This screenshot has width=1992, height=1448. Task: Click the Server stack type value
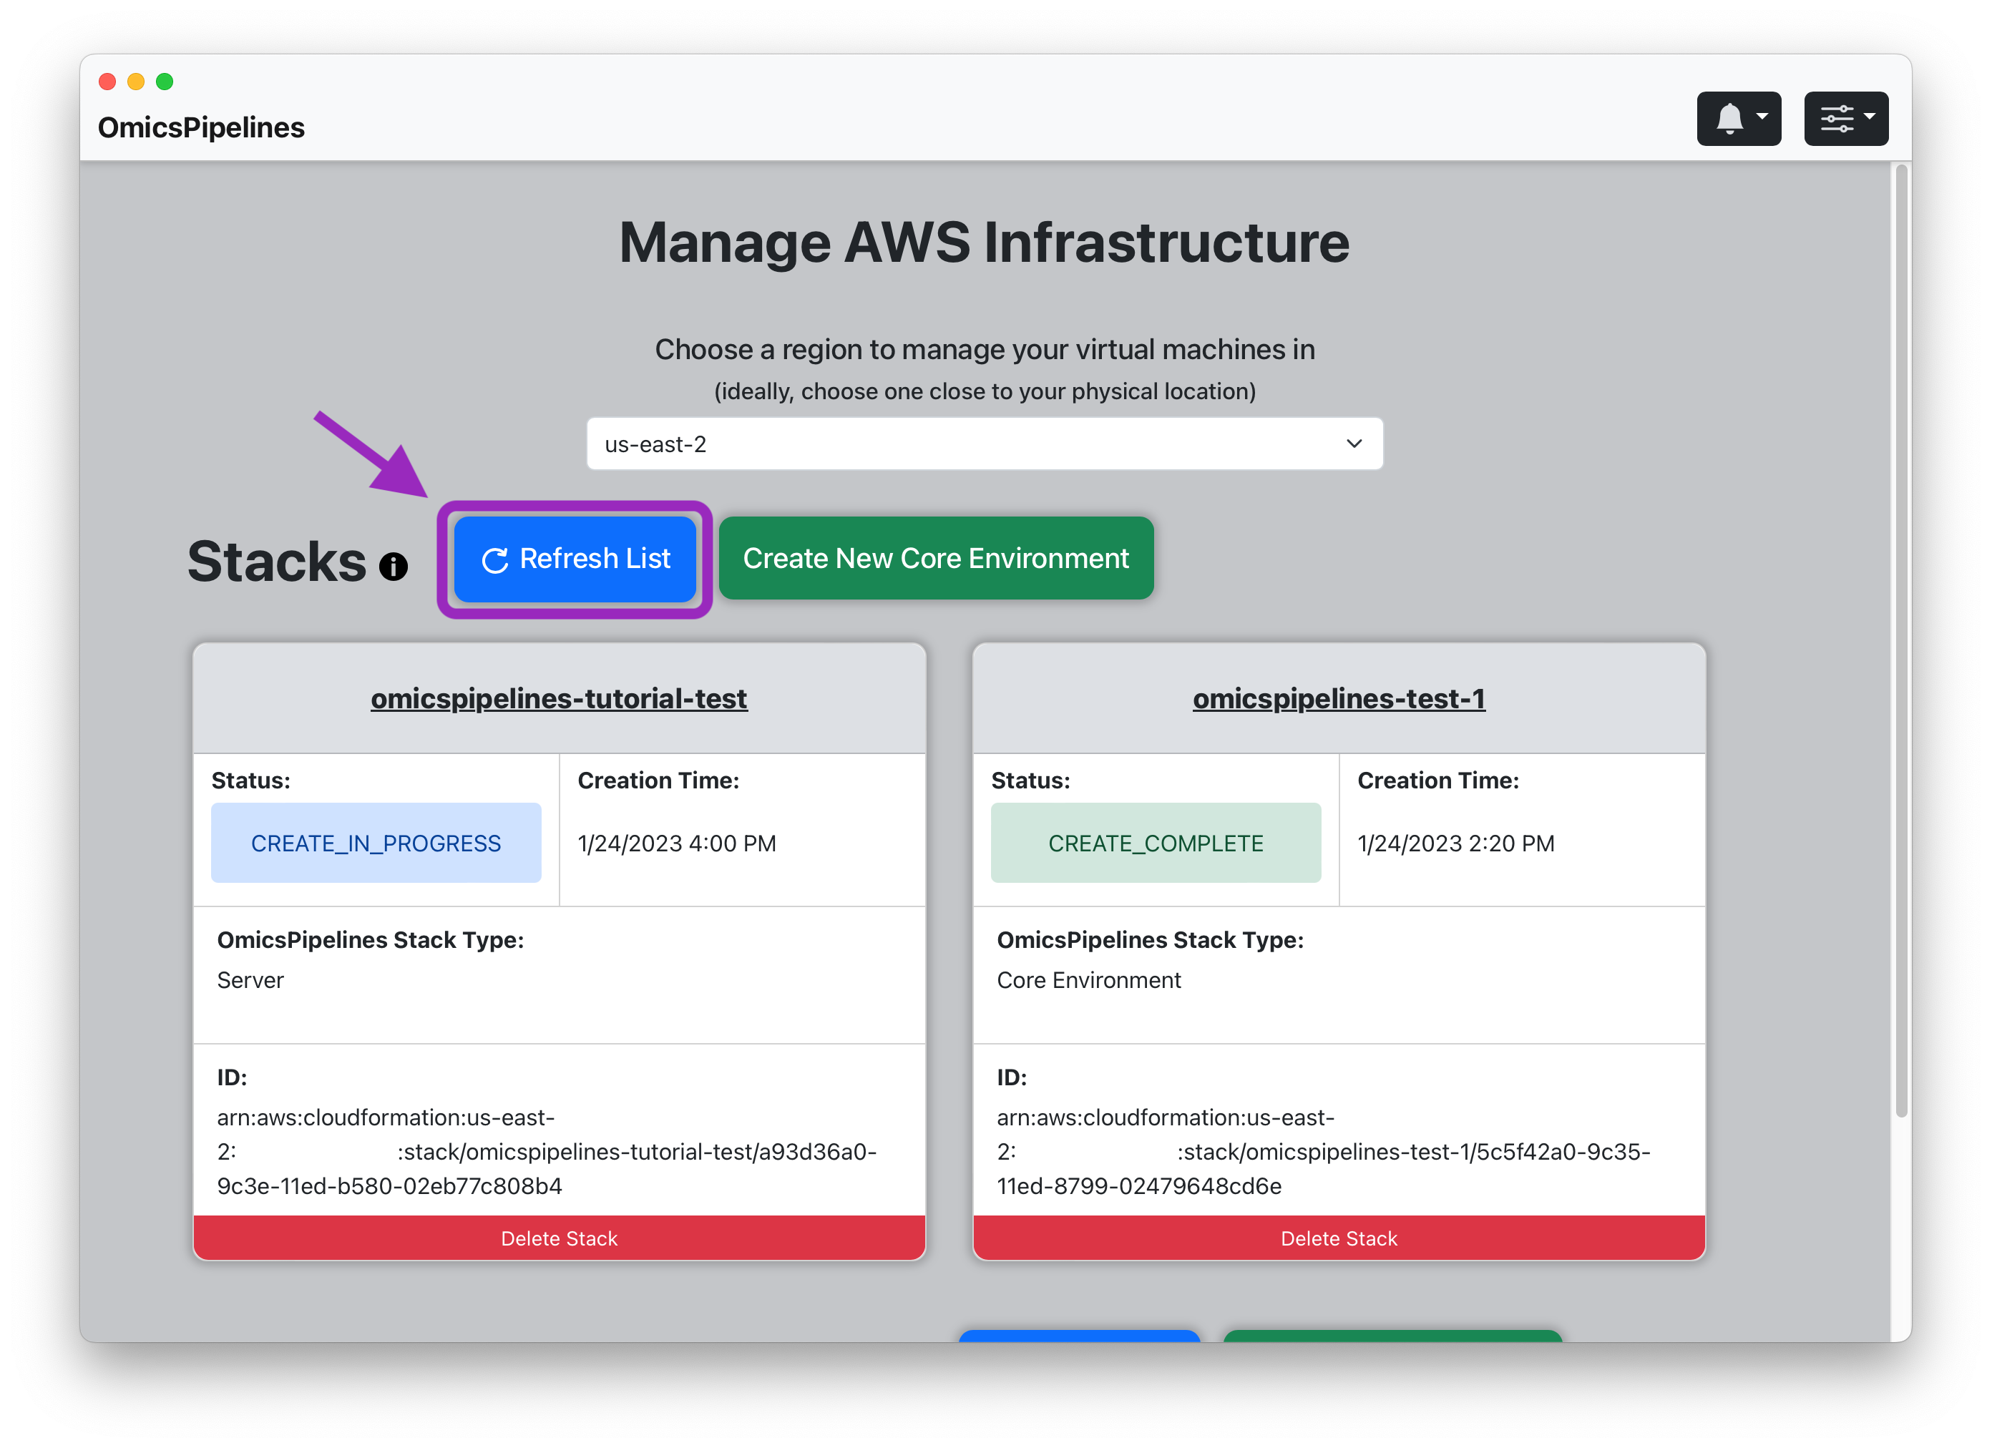pyautogui.click(x=250, y=980)
